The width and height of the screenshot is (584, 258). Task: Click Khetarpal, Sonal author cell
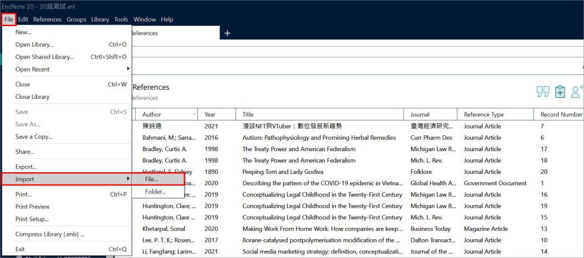click(x=164, y=228)
